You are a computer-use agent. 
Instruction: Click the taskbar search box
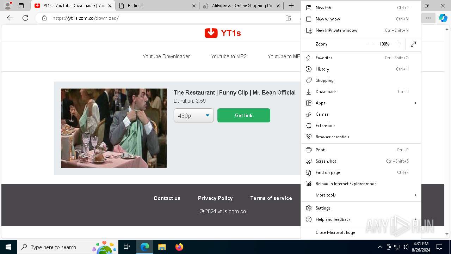tap(68, 247)
